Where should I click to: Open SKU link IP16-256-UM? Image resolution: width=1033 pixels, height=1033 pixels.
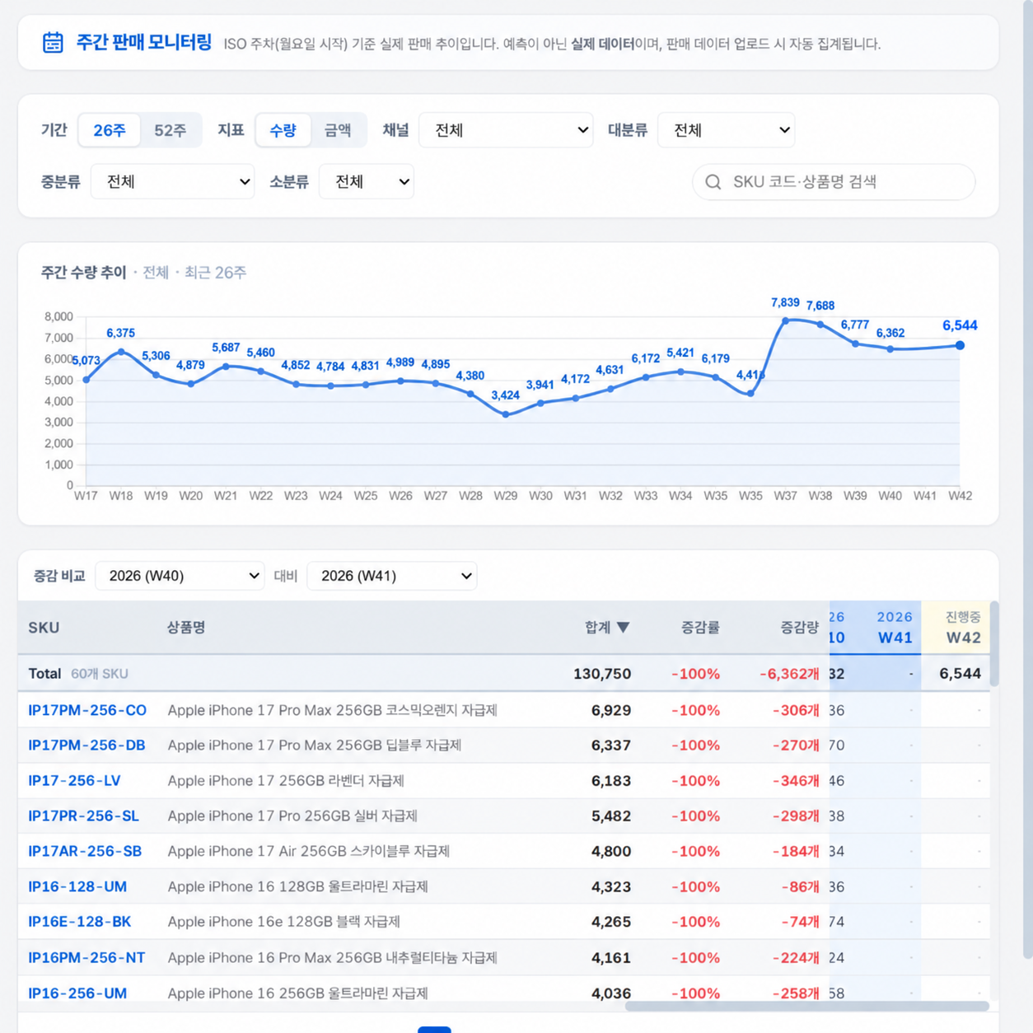coord(77,993)
